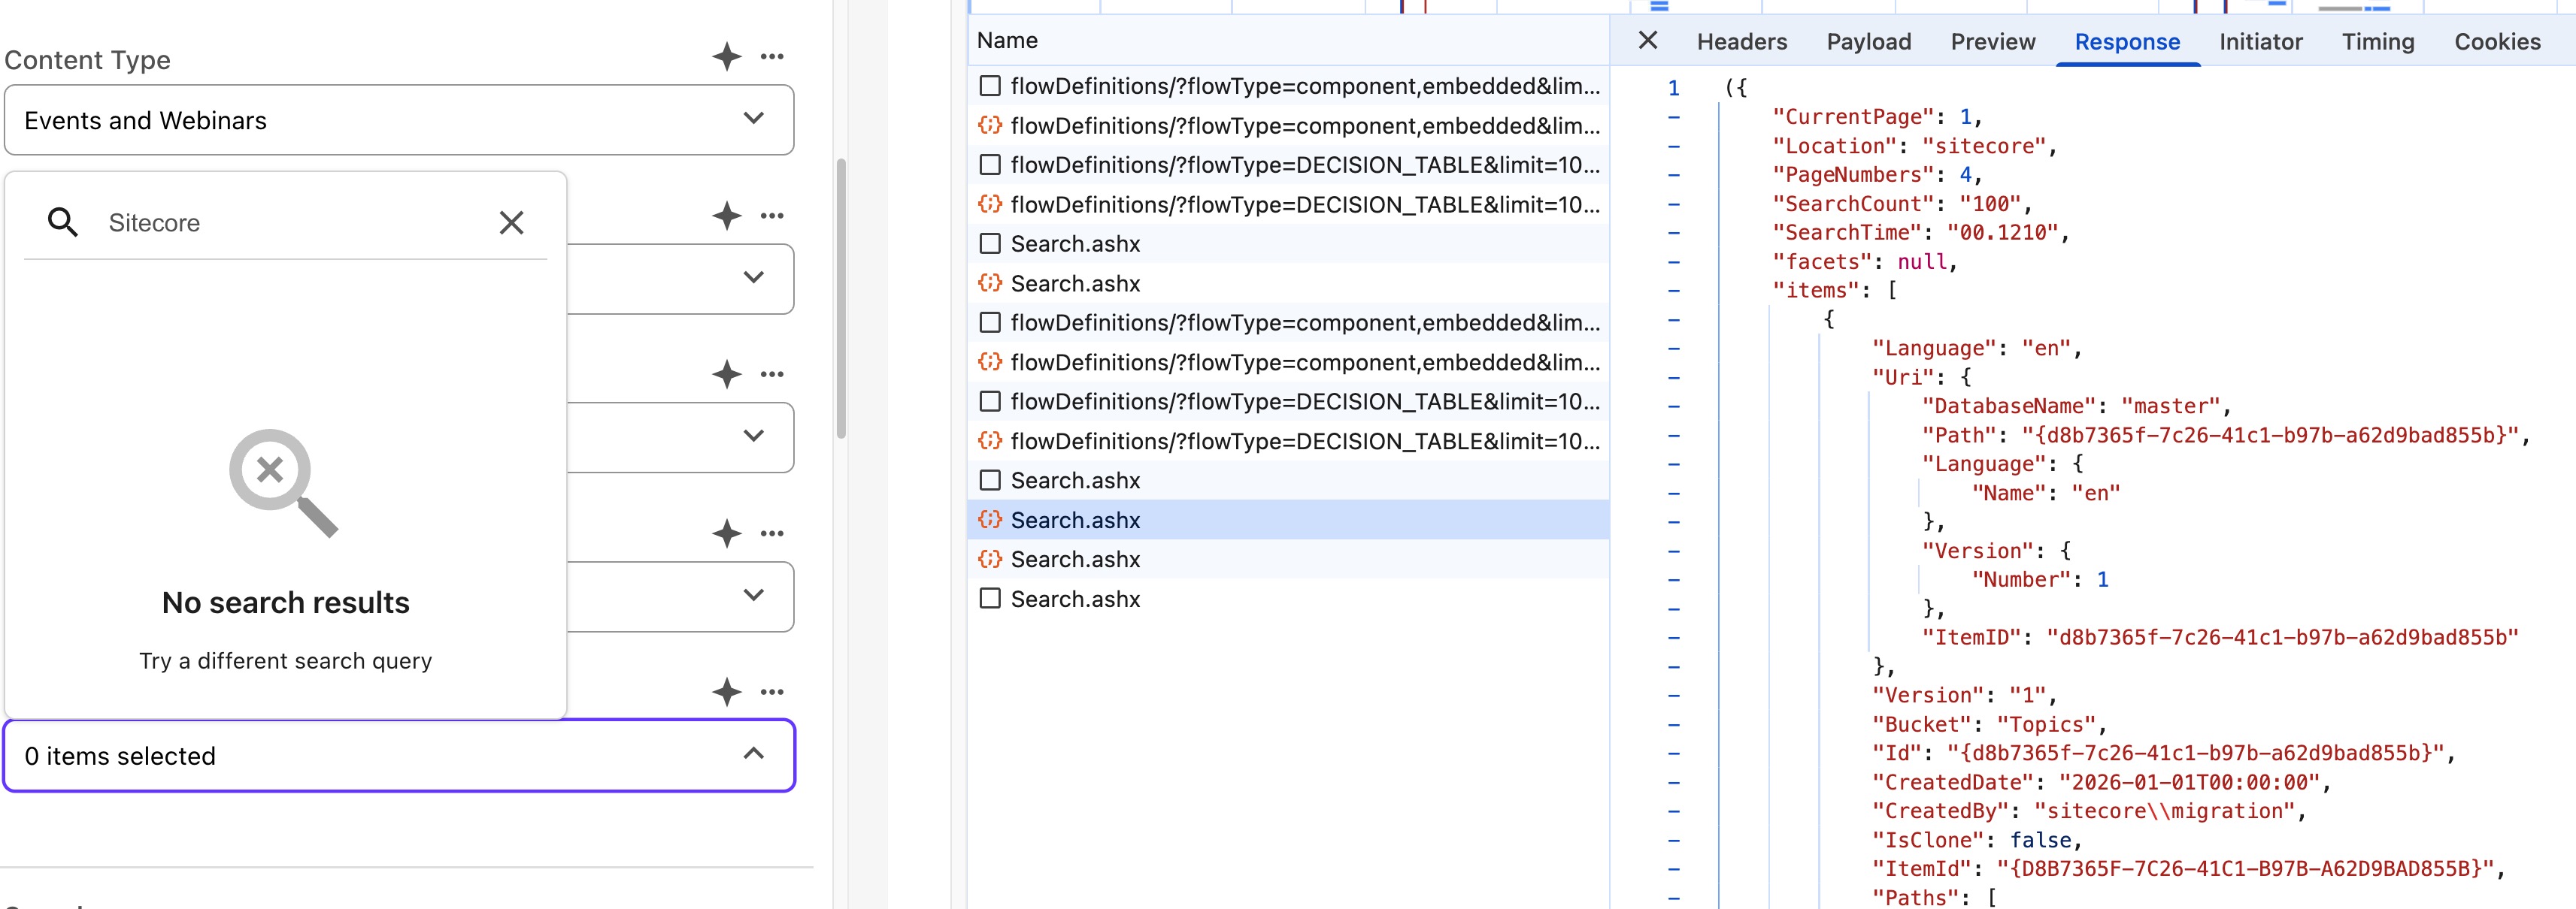
Task: Switch to the Initiator tab
Action: [2261, 42]
